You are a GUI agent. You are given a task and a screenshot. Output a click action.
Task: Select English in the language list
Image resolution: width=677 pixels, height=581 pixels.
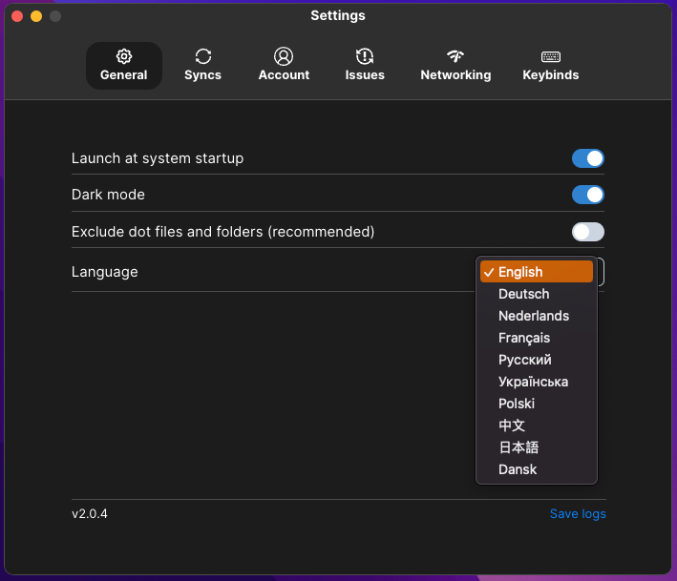click(x=537, y=272)
